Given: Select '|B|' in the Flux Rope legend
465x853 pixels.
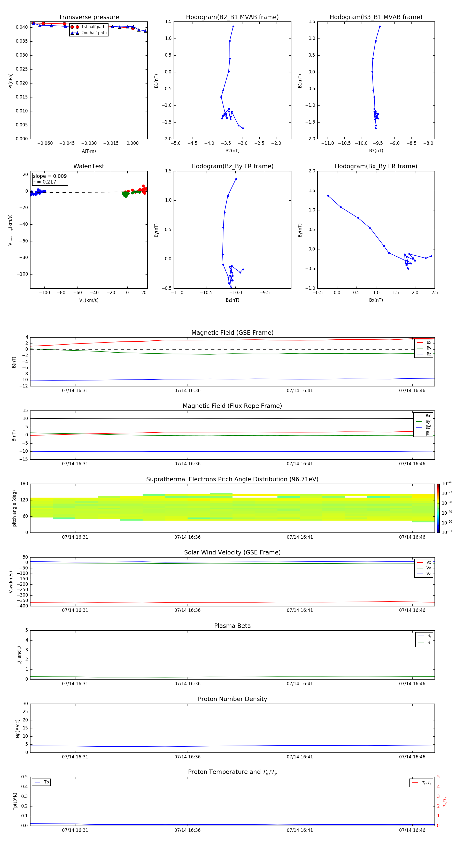Looking at the screenshot, I should 423,433.
